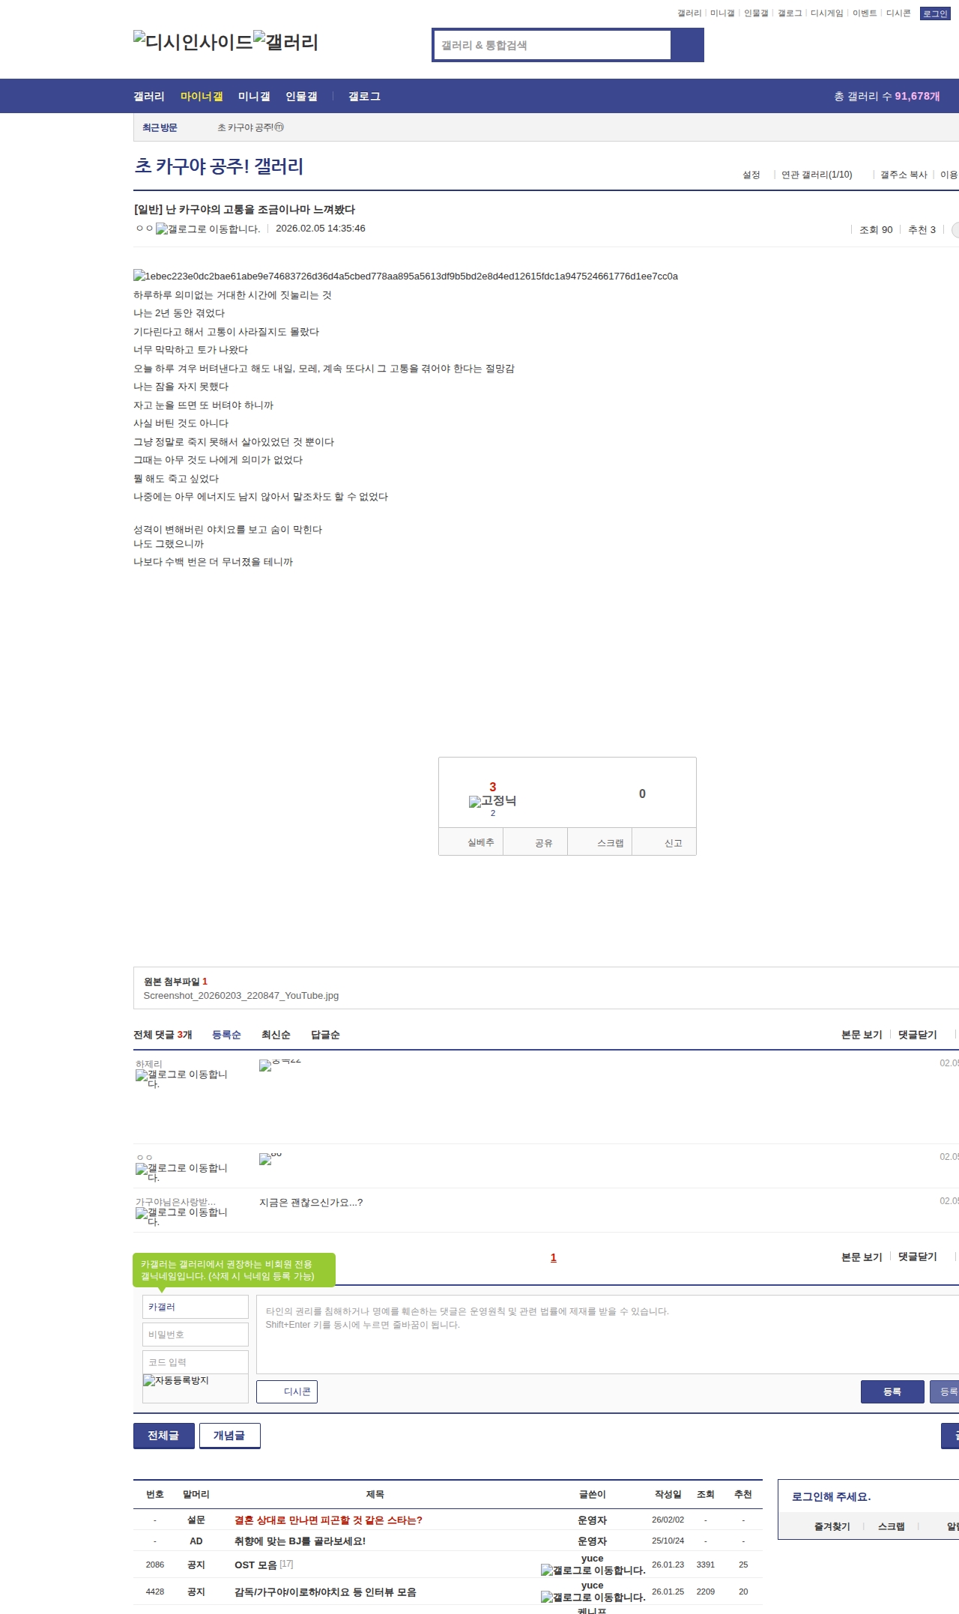
Task: Open the broken attached image in the post
Action: [405, 276]
